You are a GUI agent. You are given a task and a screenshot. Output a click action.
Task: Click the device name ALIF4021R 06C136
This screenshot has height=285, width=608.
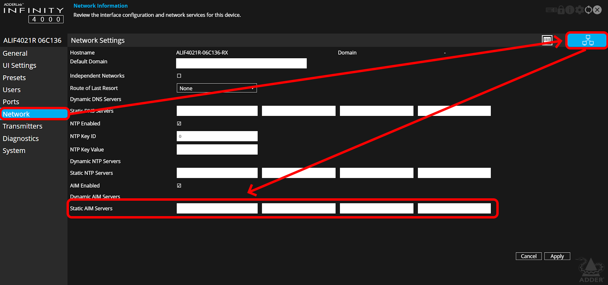tap(32, 40)
